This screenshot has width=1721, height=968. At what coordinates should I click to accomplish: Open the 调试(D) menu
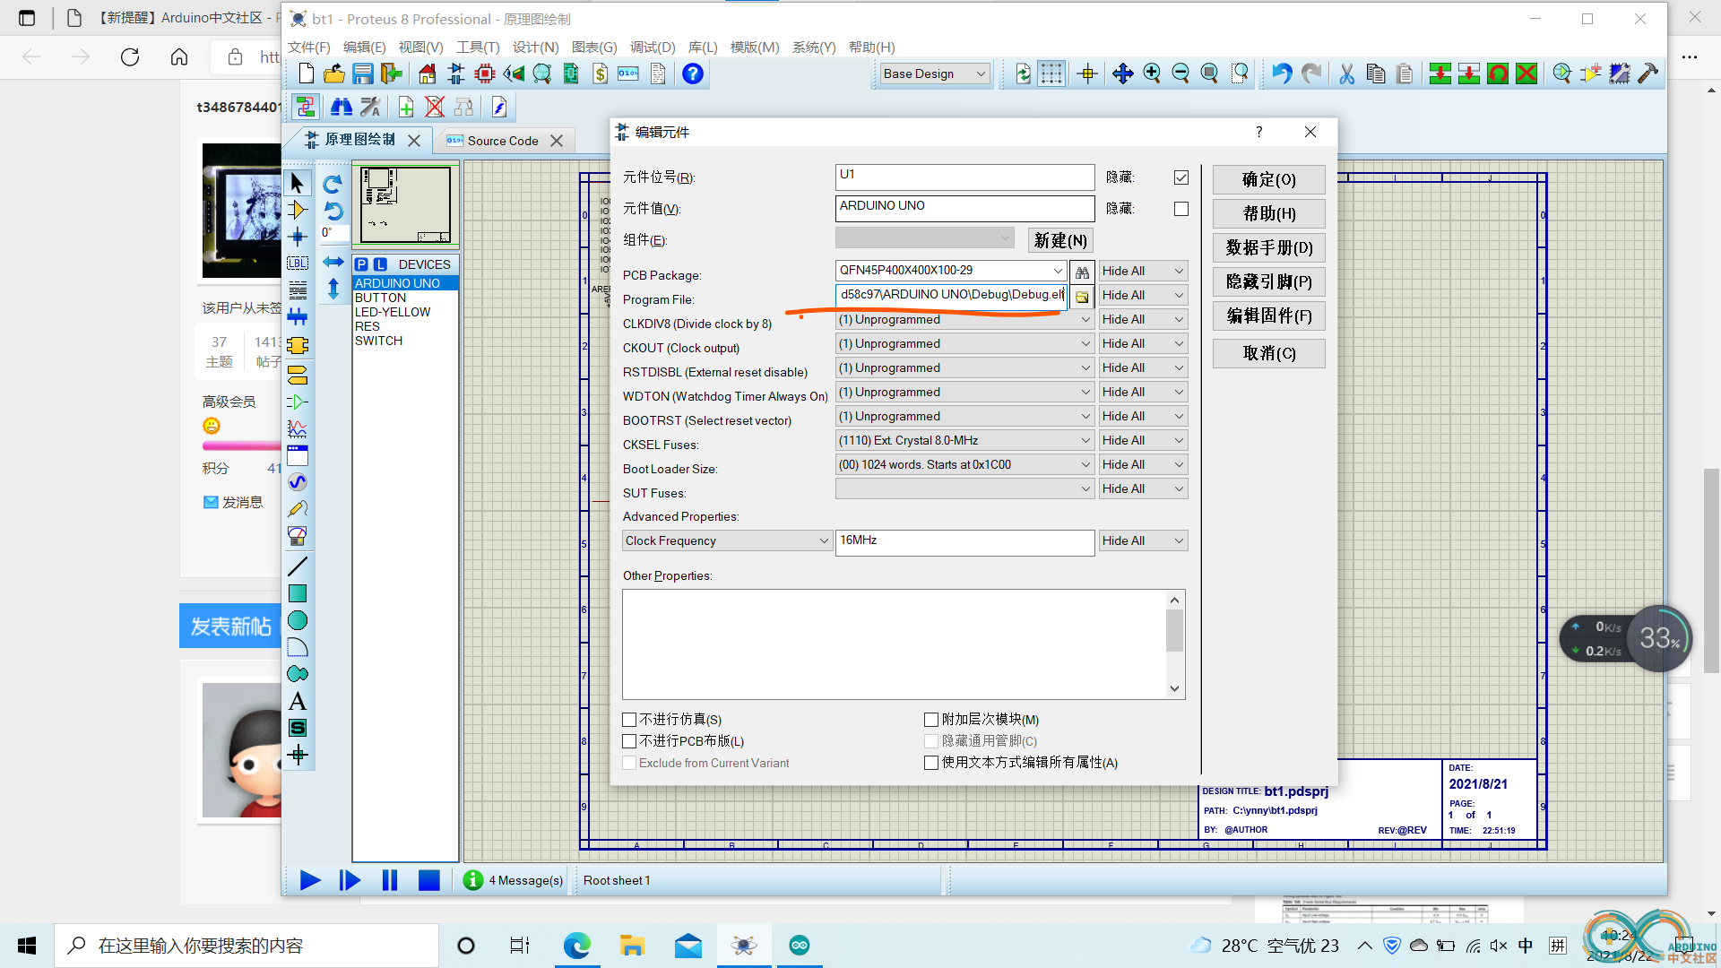[x=653, y=48]
